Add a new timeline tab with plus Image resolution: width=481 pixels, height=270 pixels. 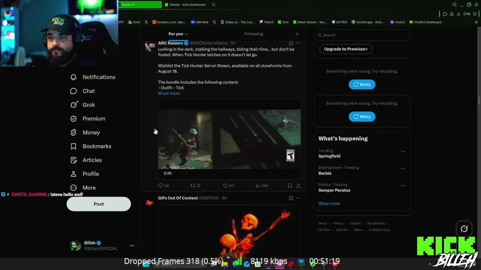pyautogui.click(x=297, y=34)
